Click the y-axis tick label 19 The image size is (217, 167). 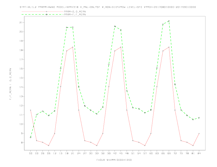click(x=21, y=41)
